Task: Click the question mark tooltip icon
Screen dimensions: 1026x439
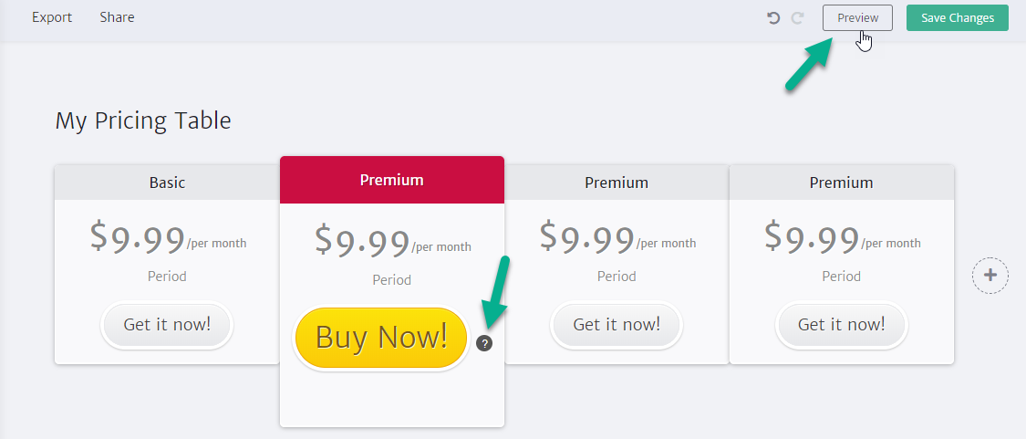Action: (x=484, y=342)
